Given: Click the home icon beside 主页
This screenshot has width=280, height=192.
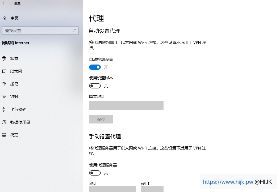Looking at the screenshot, I should [4, 18].
